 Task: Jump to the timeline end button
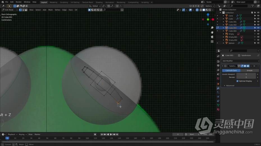(117, 134)
